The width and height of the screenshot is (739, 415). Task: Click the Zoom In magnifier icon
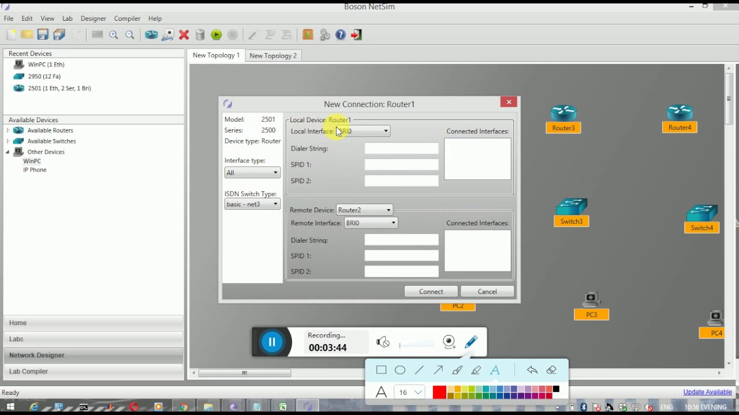point(114,35)
